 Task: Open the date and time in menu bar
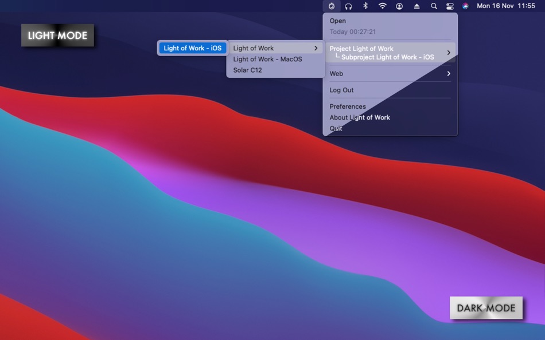coord(506,6)
